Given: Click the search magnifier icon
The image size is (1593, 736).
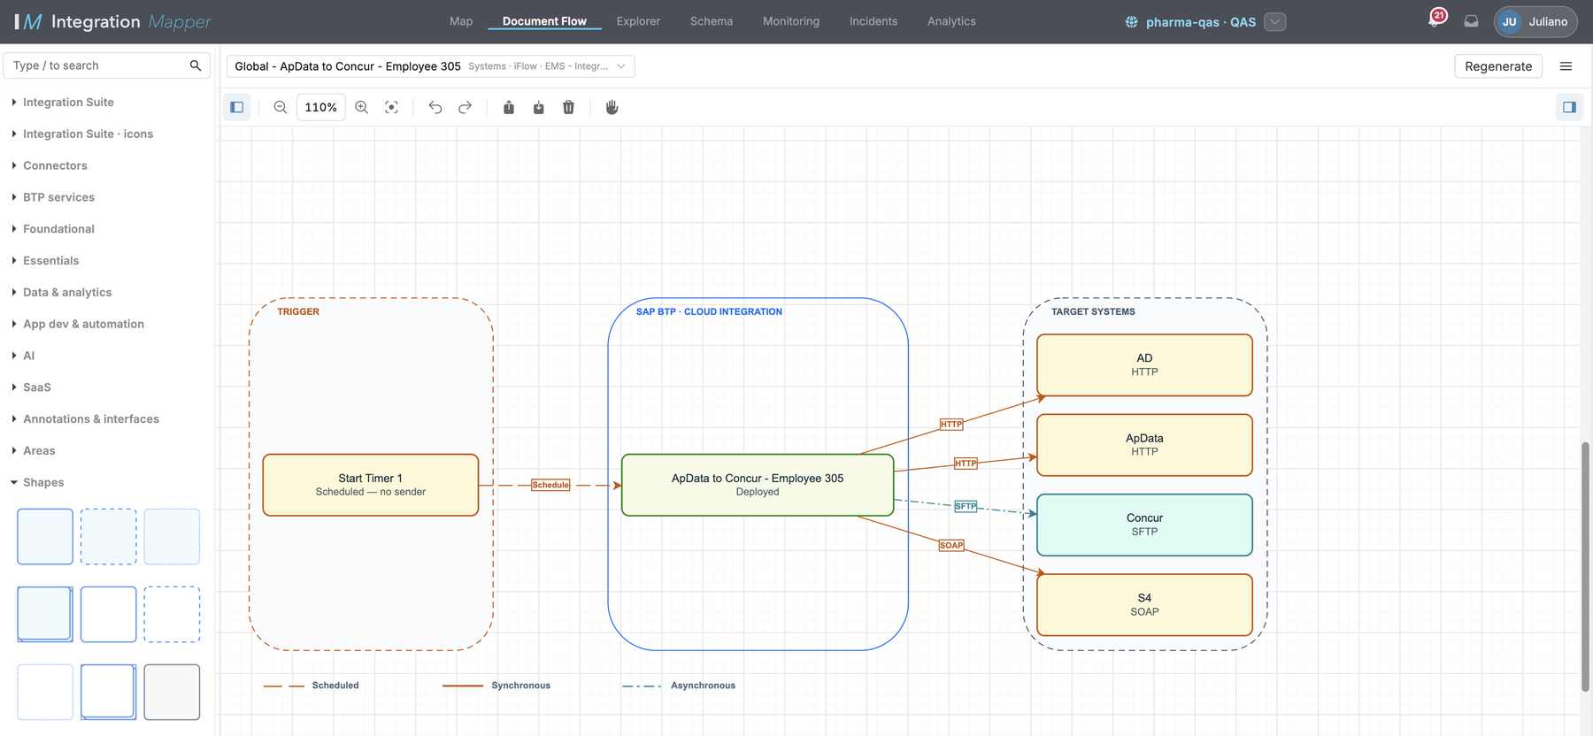Looking at the screenshot, I should (x=196, y=65).
